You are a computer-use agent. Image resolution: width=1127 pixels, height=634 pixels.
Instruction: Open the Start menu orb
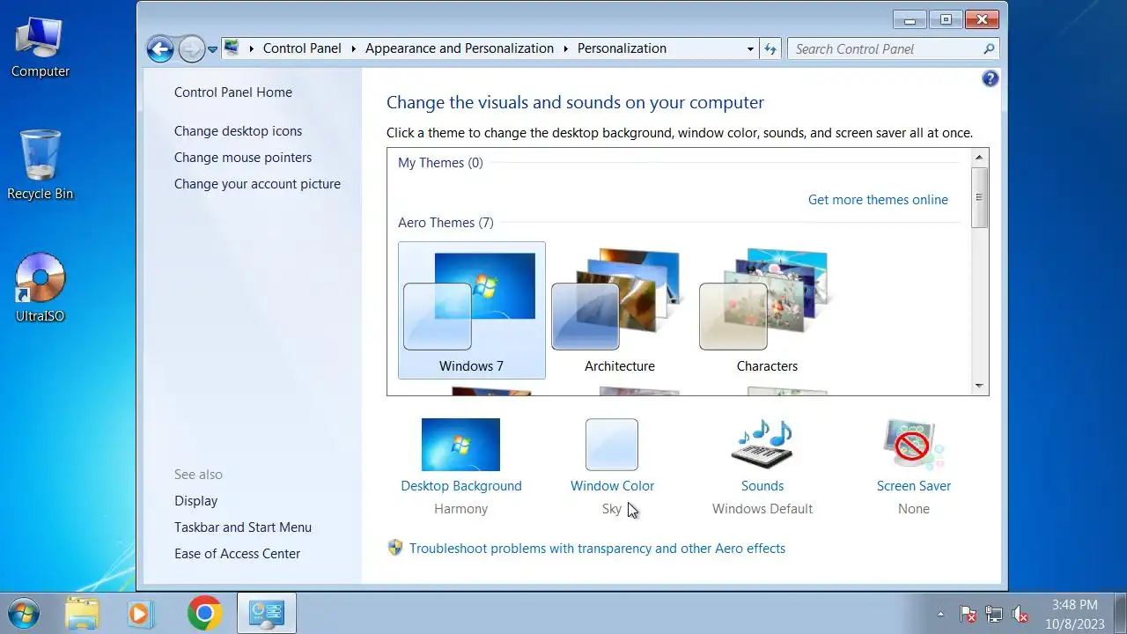(x=24, y=614)
